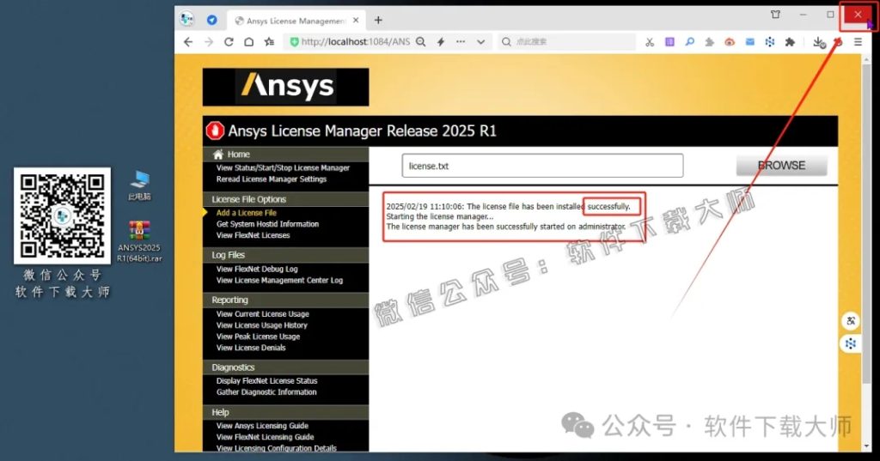Open View Peak License Usage
The height and width of the screenshot is (461, 880).
[258, 336]
